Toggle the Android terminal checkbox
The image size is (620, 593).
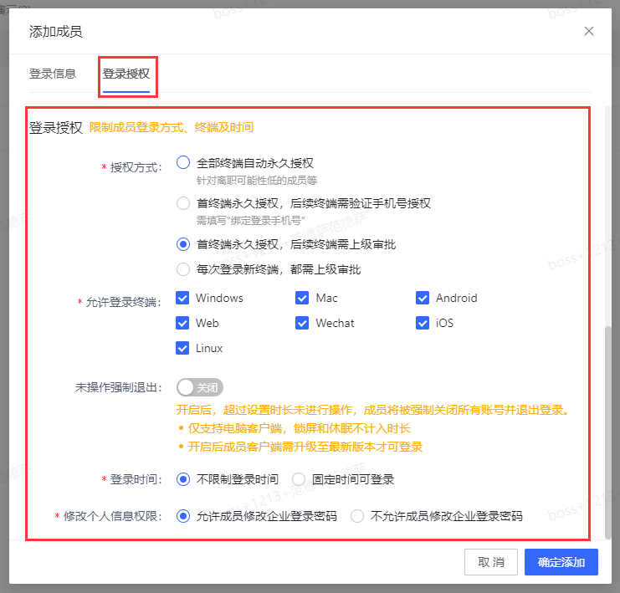pos(423,298)
